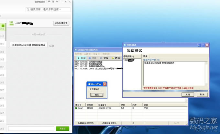This screenshot has width=220, height=134.
Task: Click the Android contact avatar icon
Action: pos(11,23)
